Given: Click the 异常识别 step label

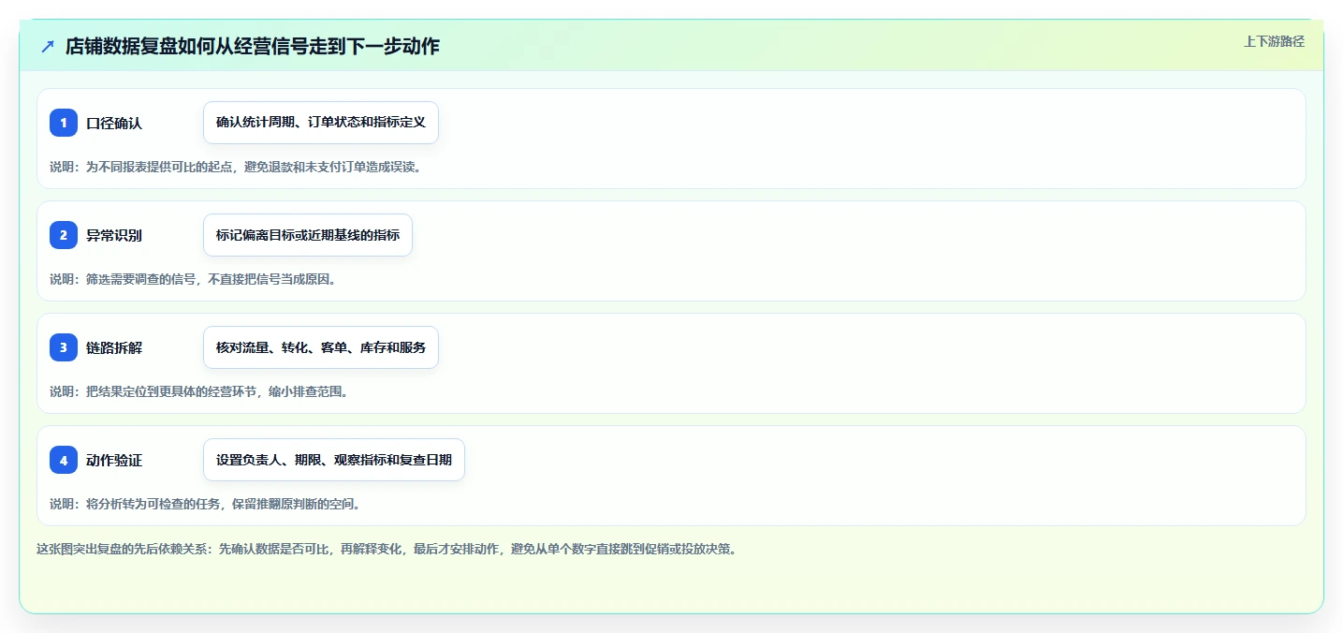Looking at the screenshot, I should [114, 235].
